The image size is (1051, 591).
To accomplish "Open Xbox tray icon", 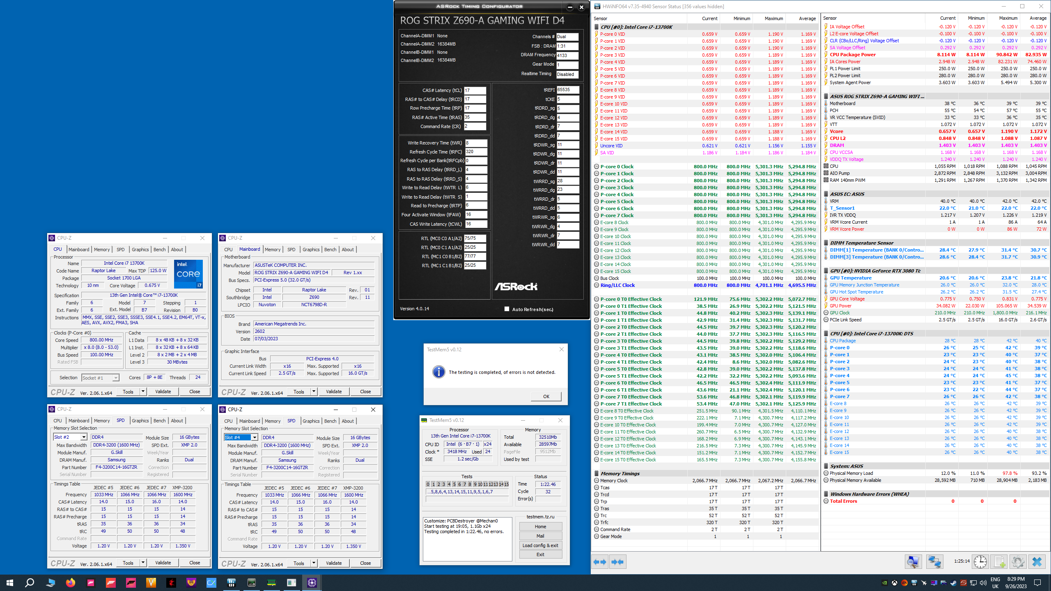I will (x=894, y=583).
